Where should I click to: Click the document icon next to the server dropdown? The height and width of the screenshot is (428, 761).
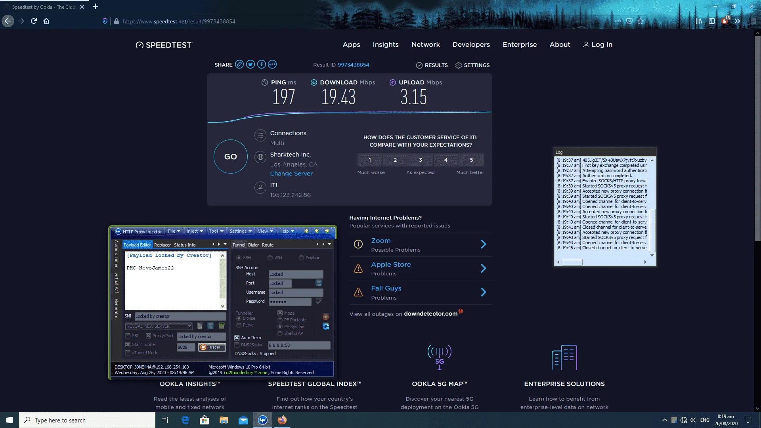200,326
